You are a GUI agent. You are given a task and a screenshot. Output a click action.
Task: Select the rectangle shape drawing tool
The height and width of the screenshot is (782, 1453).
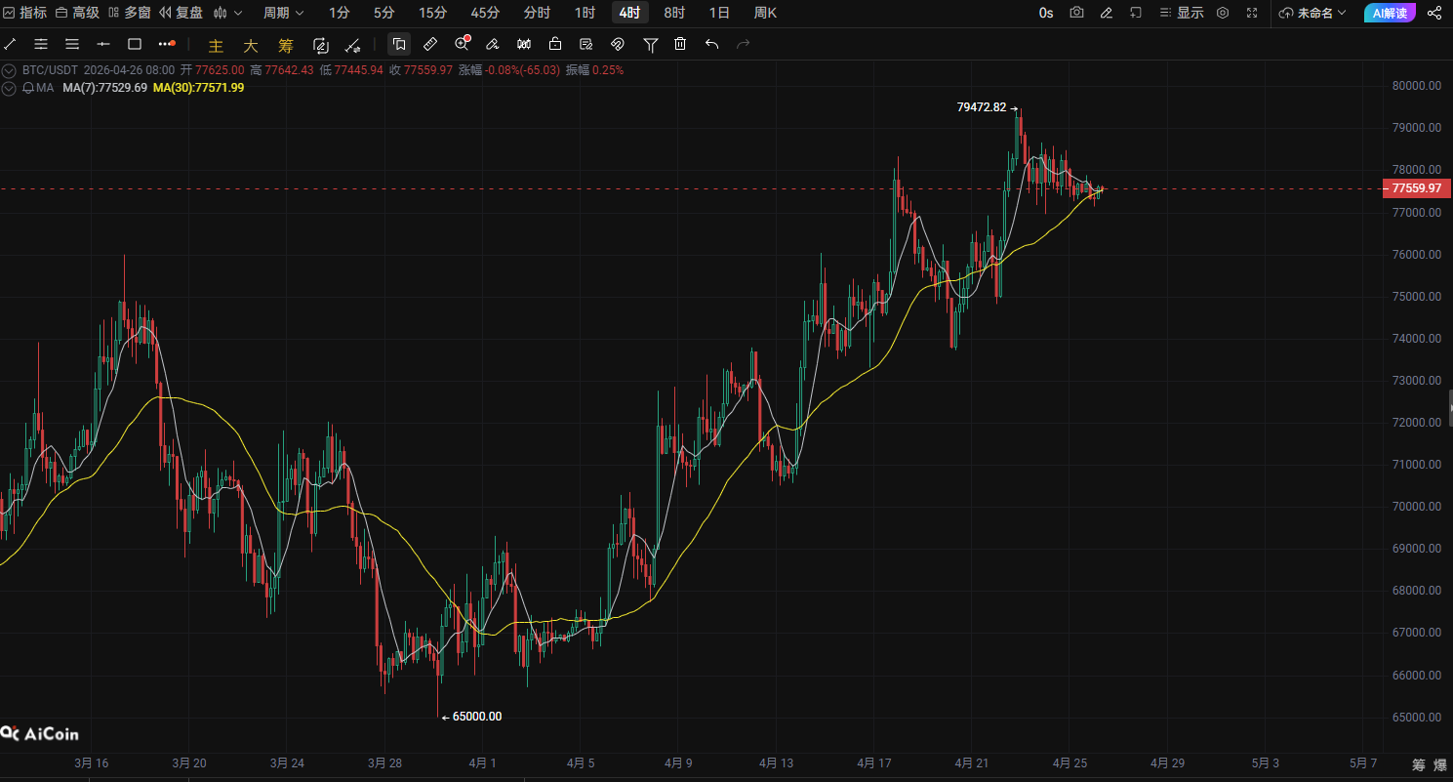(x=135, y=44)
